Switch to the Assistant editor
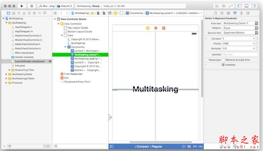 click(224, 6)
